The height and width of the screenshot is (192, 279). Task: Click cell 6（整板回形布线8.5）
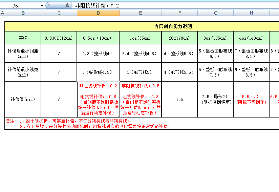251,72
